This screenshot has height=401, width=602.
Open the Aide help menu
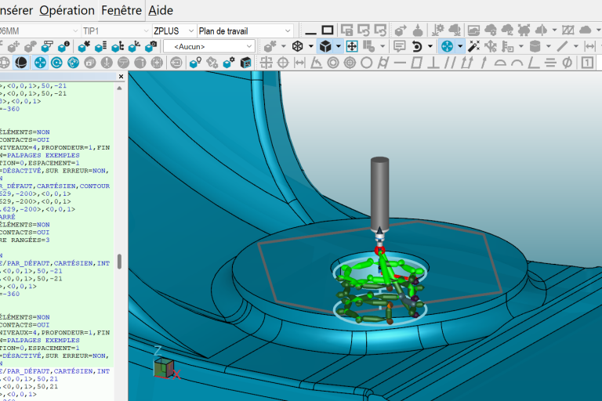click(161, 10)
